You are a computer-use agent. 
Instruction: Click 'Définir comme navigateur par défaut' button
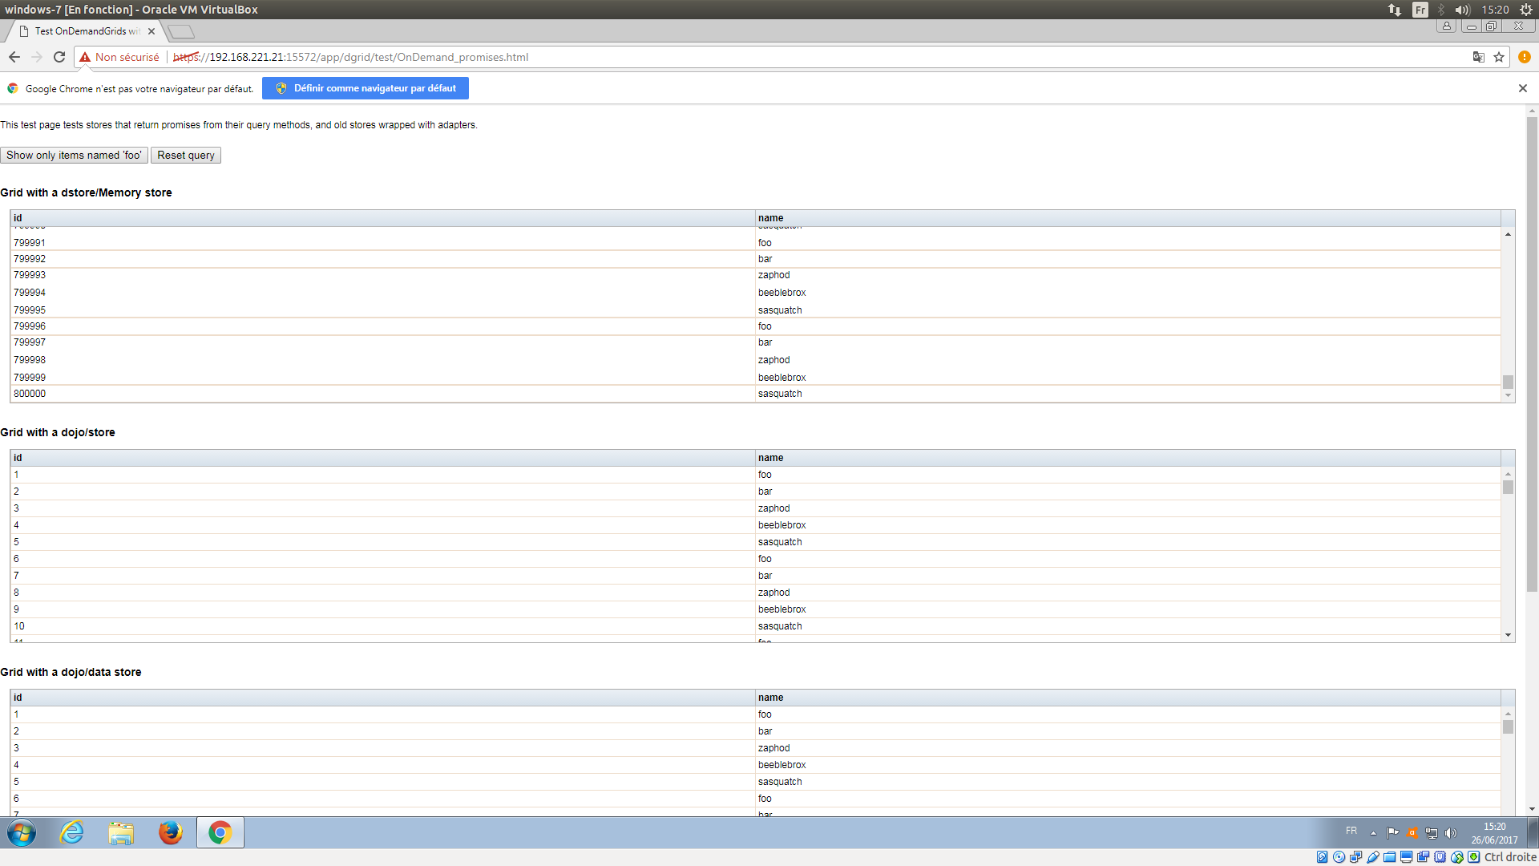[x=366, y=87]
